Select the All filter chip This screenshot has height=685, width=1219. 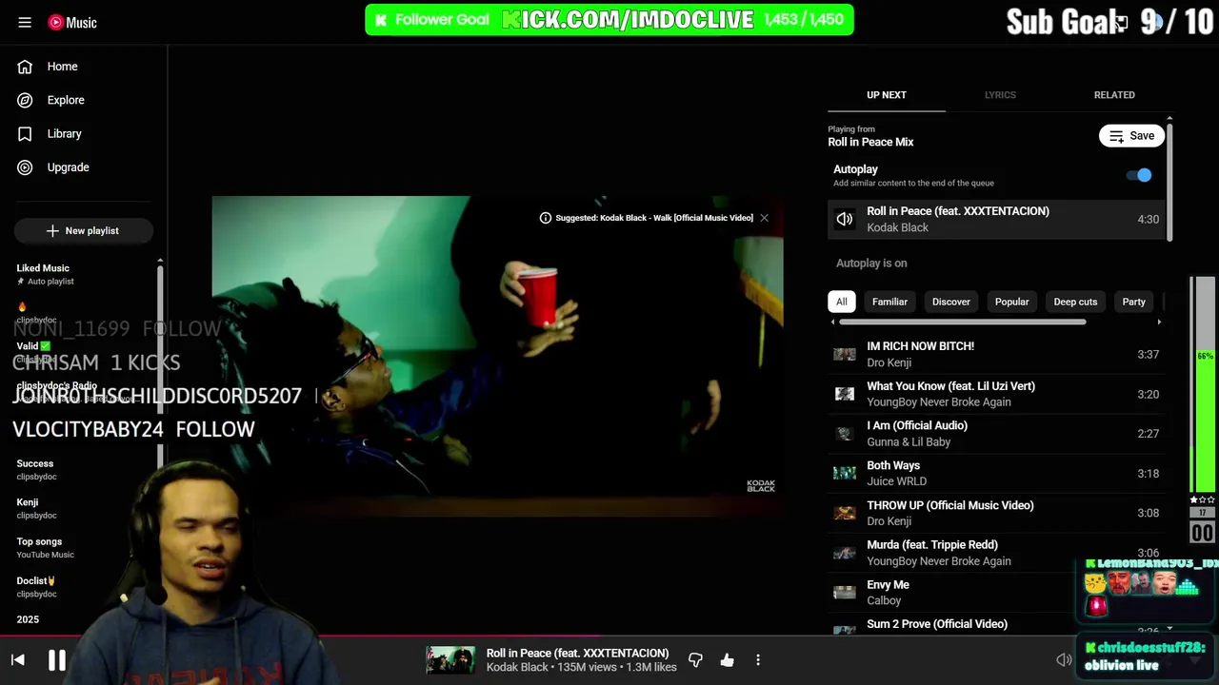(x=842, y=302)
